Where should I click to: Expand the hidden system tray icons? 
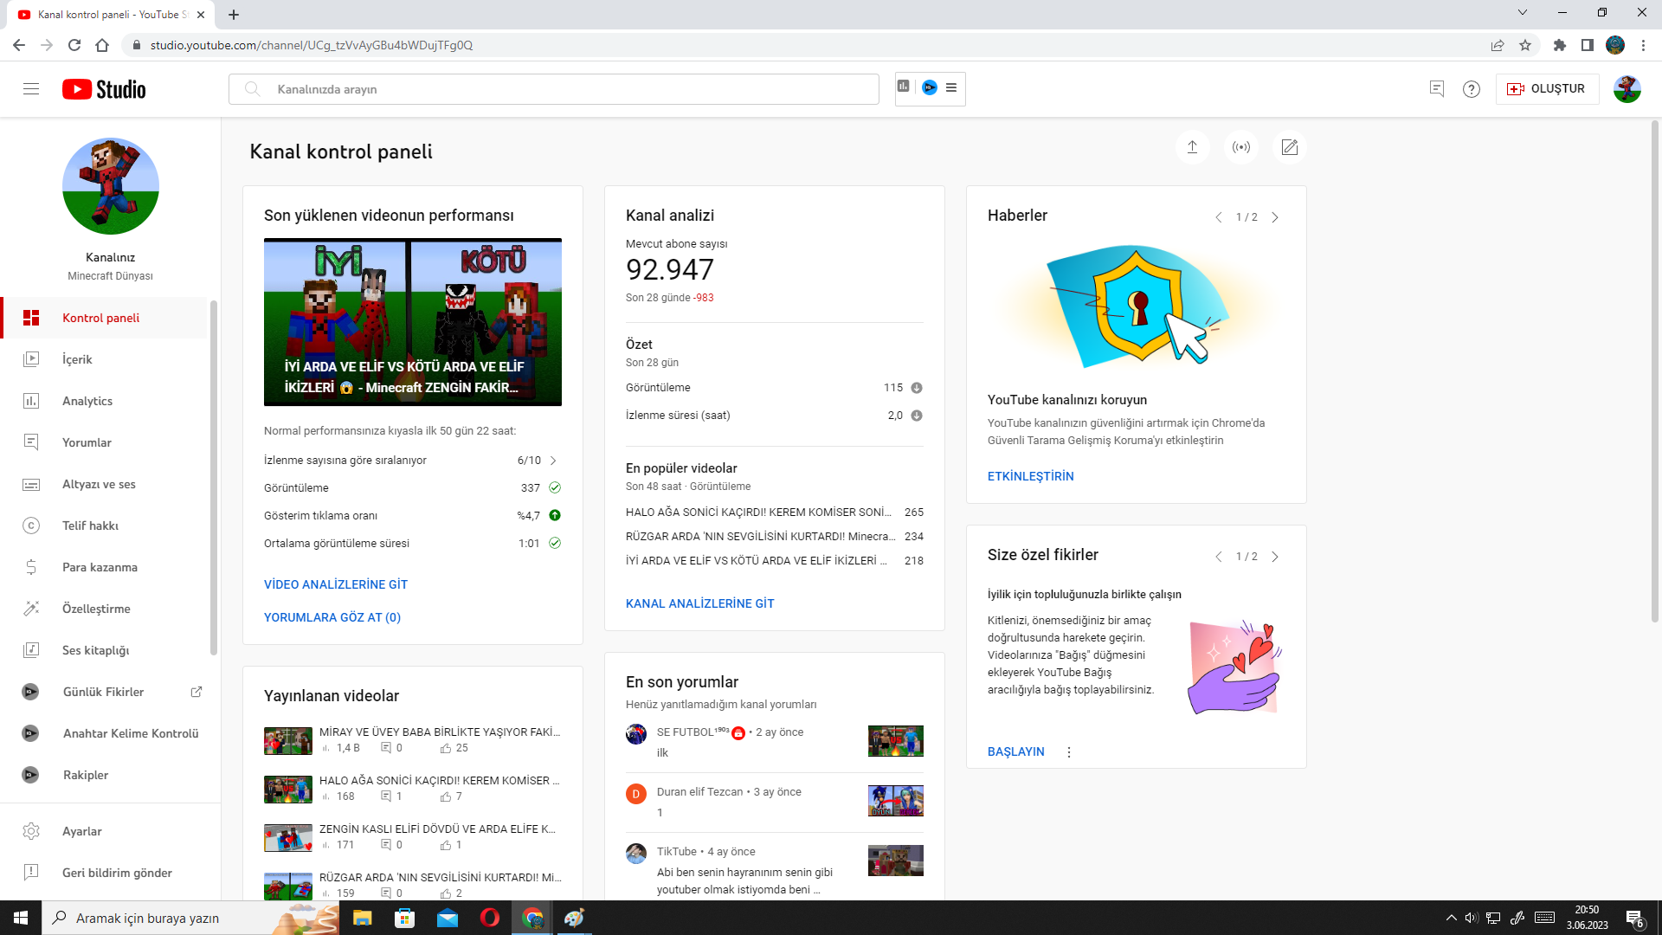pyautogui.click(x=1451, y=918)
